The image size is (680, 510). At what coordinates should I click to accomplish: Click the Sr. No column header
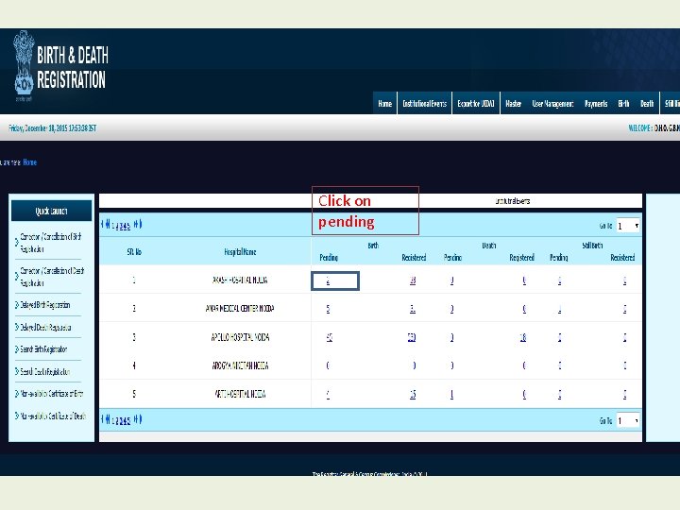(x=134, y=251)
